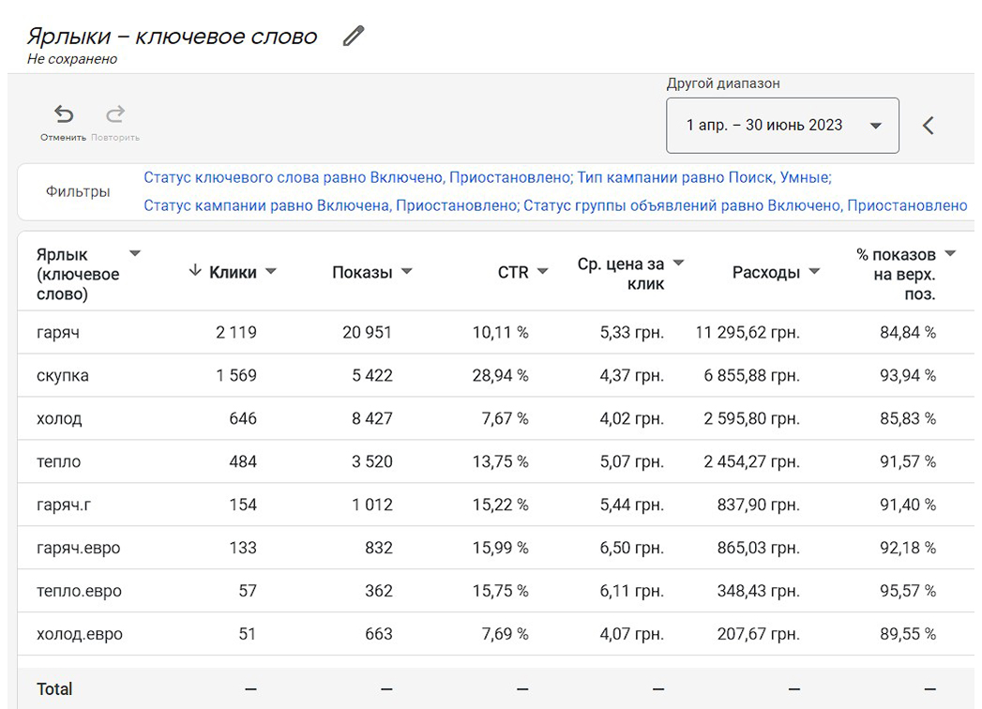The height and width of the screenshot is (709, 982).
Task: Open the CTR column dropdown arrow
Action: 543,271
